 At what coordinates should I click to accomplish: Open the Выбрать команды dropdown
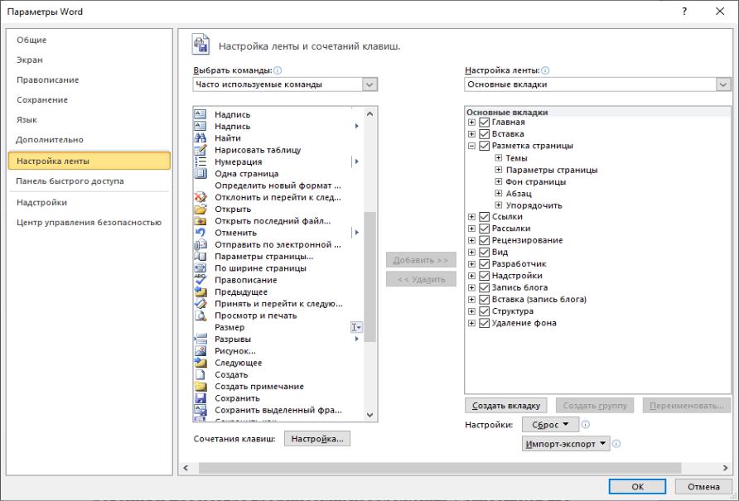click(x=370, y=84)
